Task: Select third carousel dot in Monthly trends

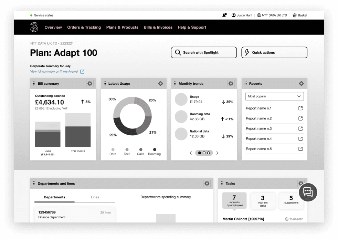Action: [x=209, y=153]
